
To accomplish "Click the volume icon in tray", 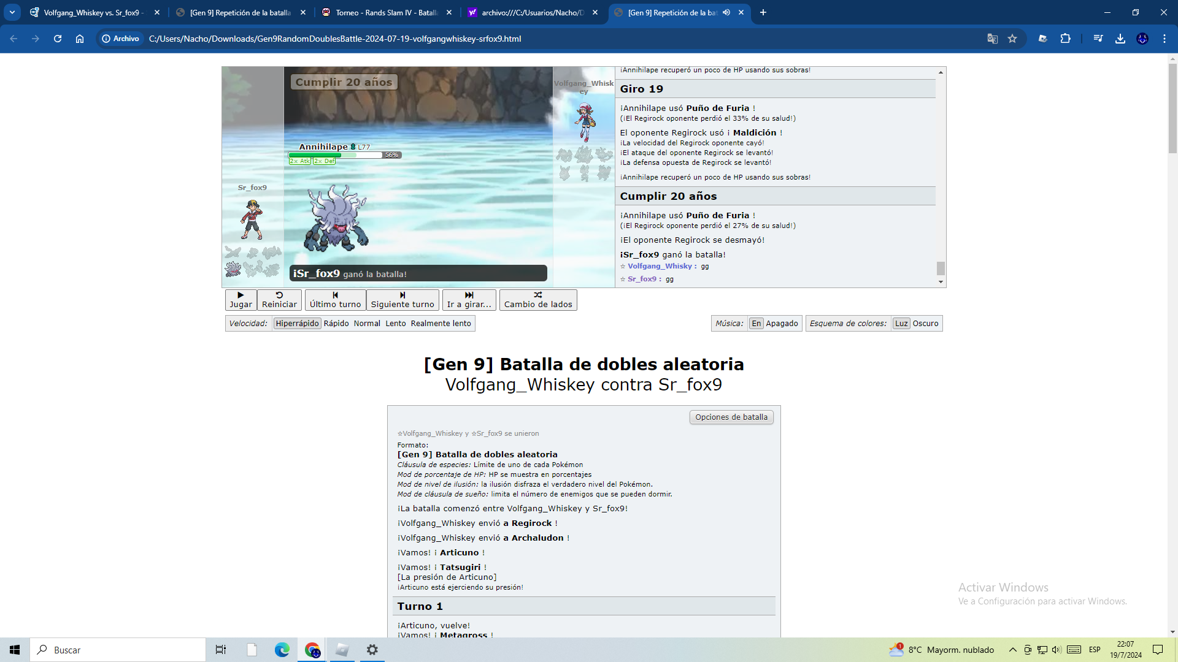I will 1057,650.
